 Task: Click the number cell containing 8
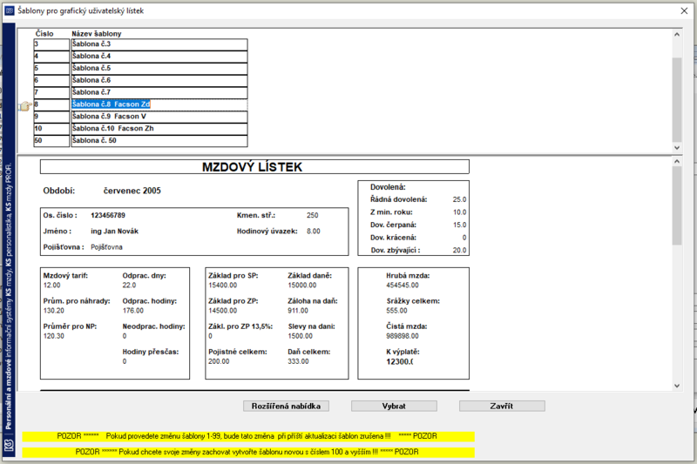(51, 104)
